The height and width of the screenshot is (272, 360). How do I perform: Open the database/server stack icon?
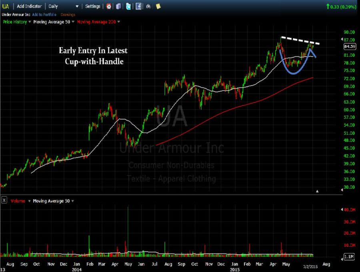[x=118, y=6]
